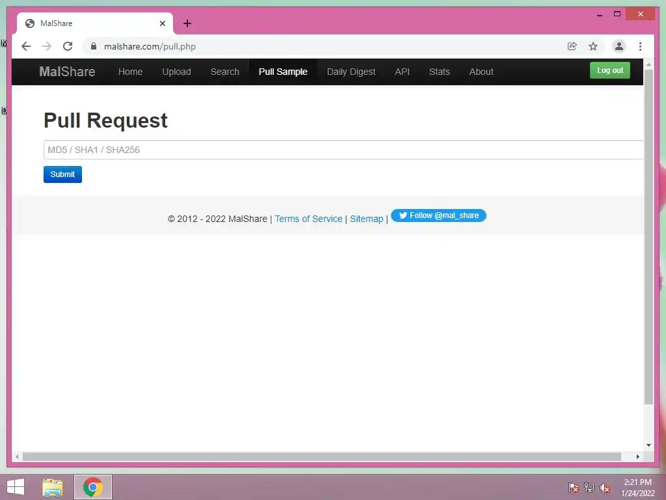The width and height of the screenshot is (666, 500).
Task: Click the network tray icon
Action: pyautogui.click(x=589, y=488)
